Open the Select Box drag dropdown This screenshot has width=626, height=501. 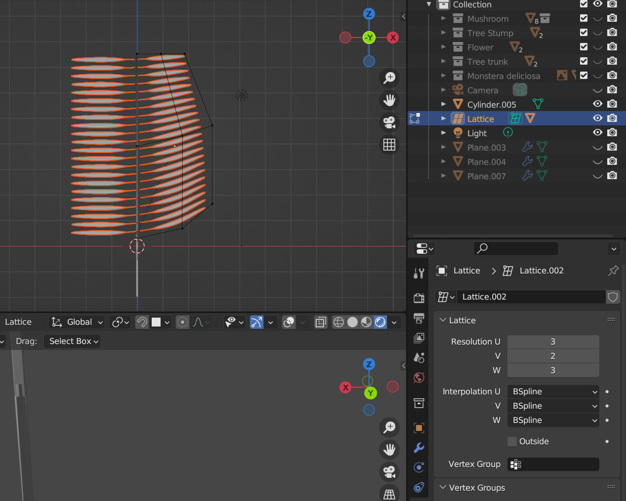72,341
